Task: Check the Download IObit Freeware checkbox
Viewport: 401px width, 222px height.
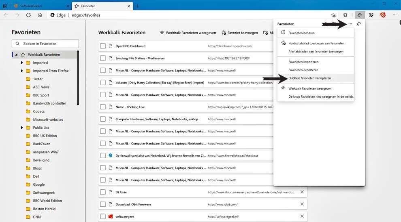Action: tap(103, 204)
